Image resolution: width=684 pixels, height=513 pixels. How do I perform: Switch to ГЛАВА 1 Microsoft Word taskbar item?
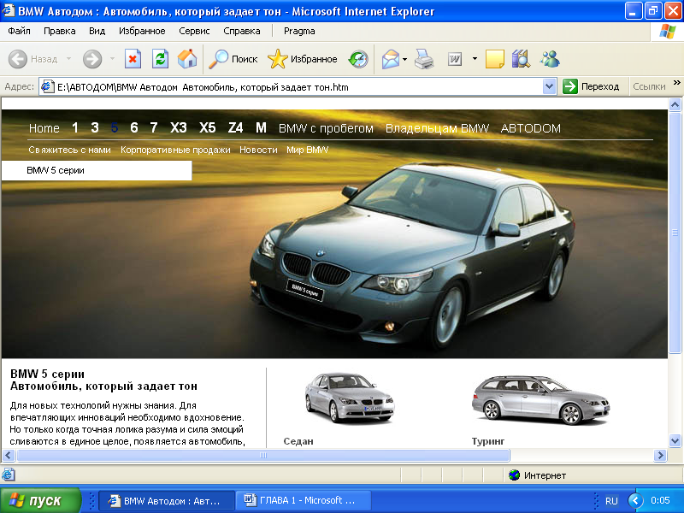(x=304, y=500)
